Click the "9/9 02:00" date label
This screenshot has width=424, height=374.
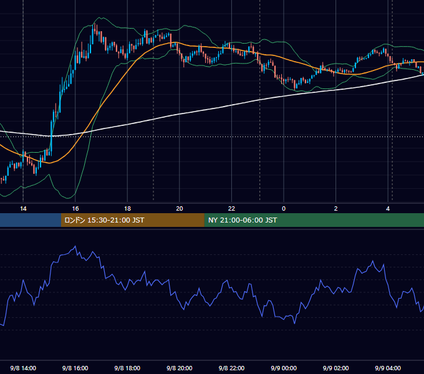[x=336, y=368]
